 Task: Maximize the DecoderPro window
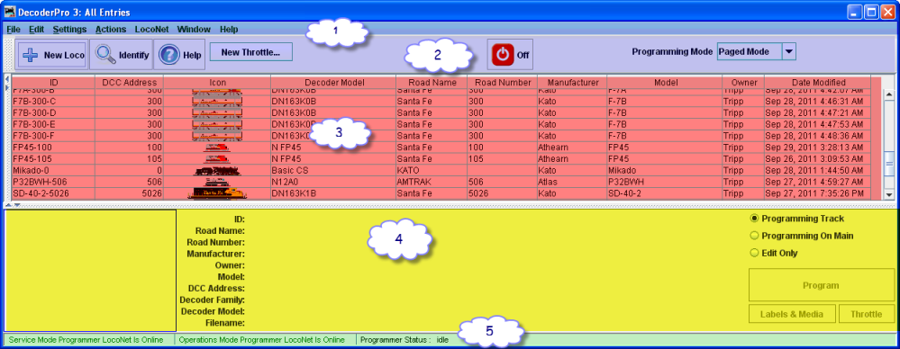coord(872,12)
